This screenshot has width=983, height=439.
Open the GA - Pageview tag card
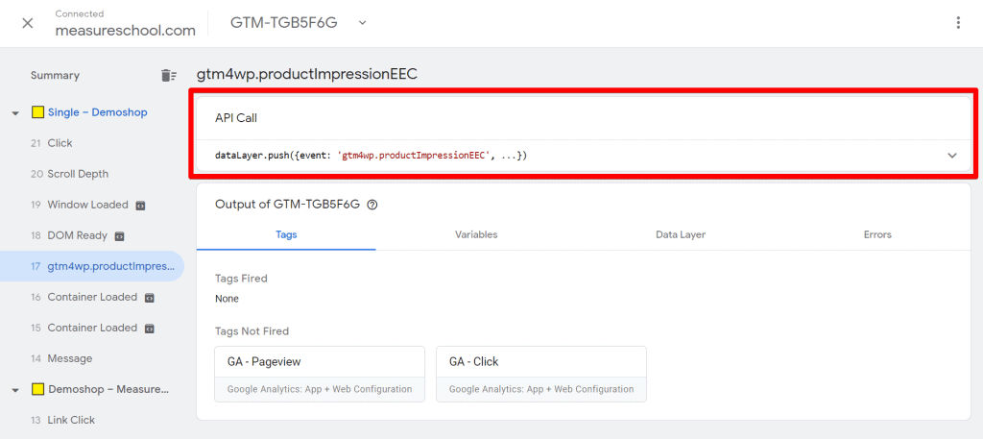pos(319,373)
